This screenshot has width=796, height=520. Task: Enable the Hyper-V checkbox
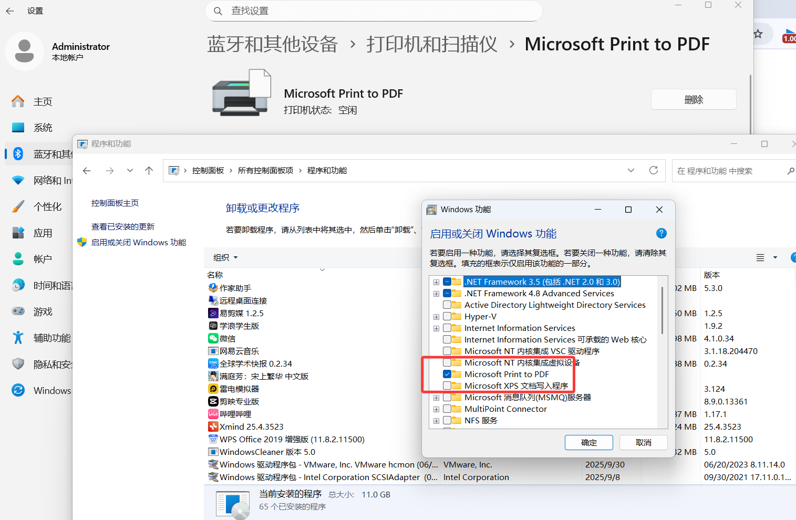coord(447,316)
